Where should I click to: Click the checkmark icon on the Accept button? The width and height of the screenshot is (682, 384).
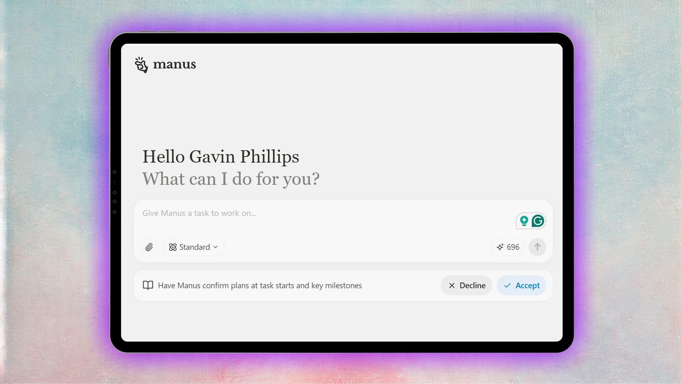coord(507,286)
